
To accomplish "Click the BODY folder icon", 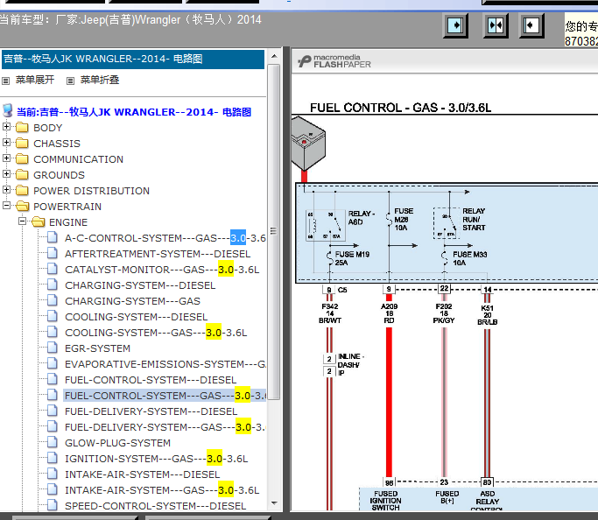I will click(22, 127).
